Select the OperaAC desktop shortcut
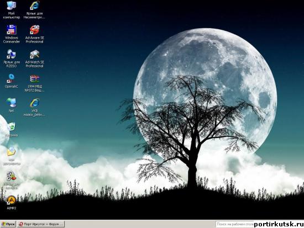 (x=12, y=81)
